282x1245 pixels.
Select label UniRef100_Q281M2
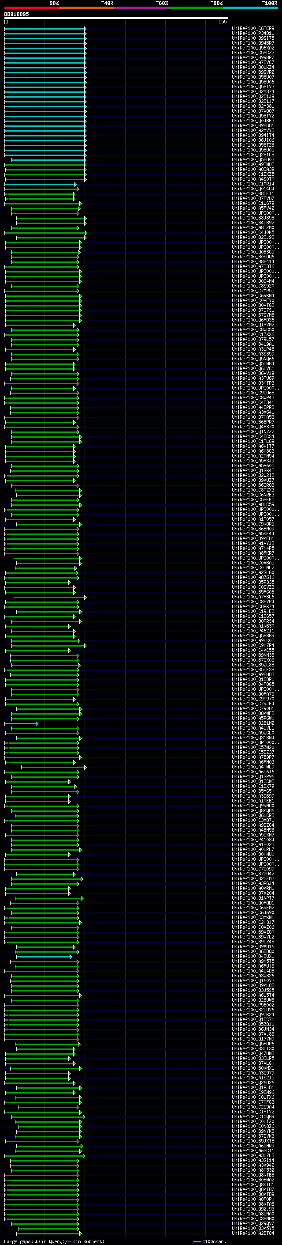tap(253, 723)
